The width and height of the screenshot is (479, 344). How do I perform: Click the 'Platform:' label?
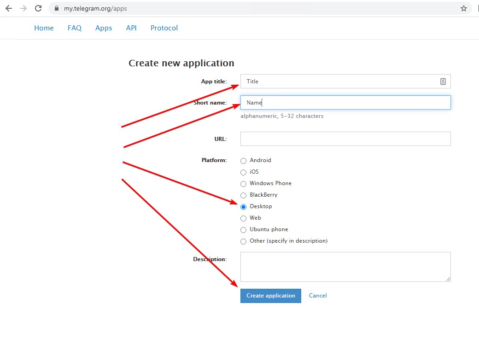[214, 160]
